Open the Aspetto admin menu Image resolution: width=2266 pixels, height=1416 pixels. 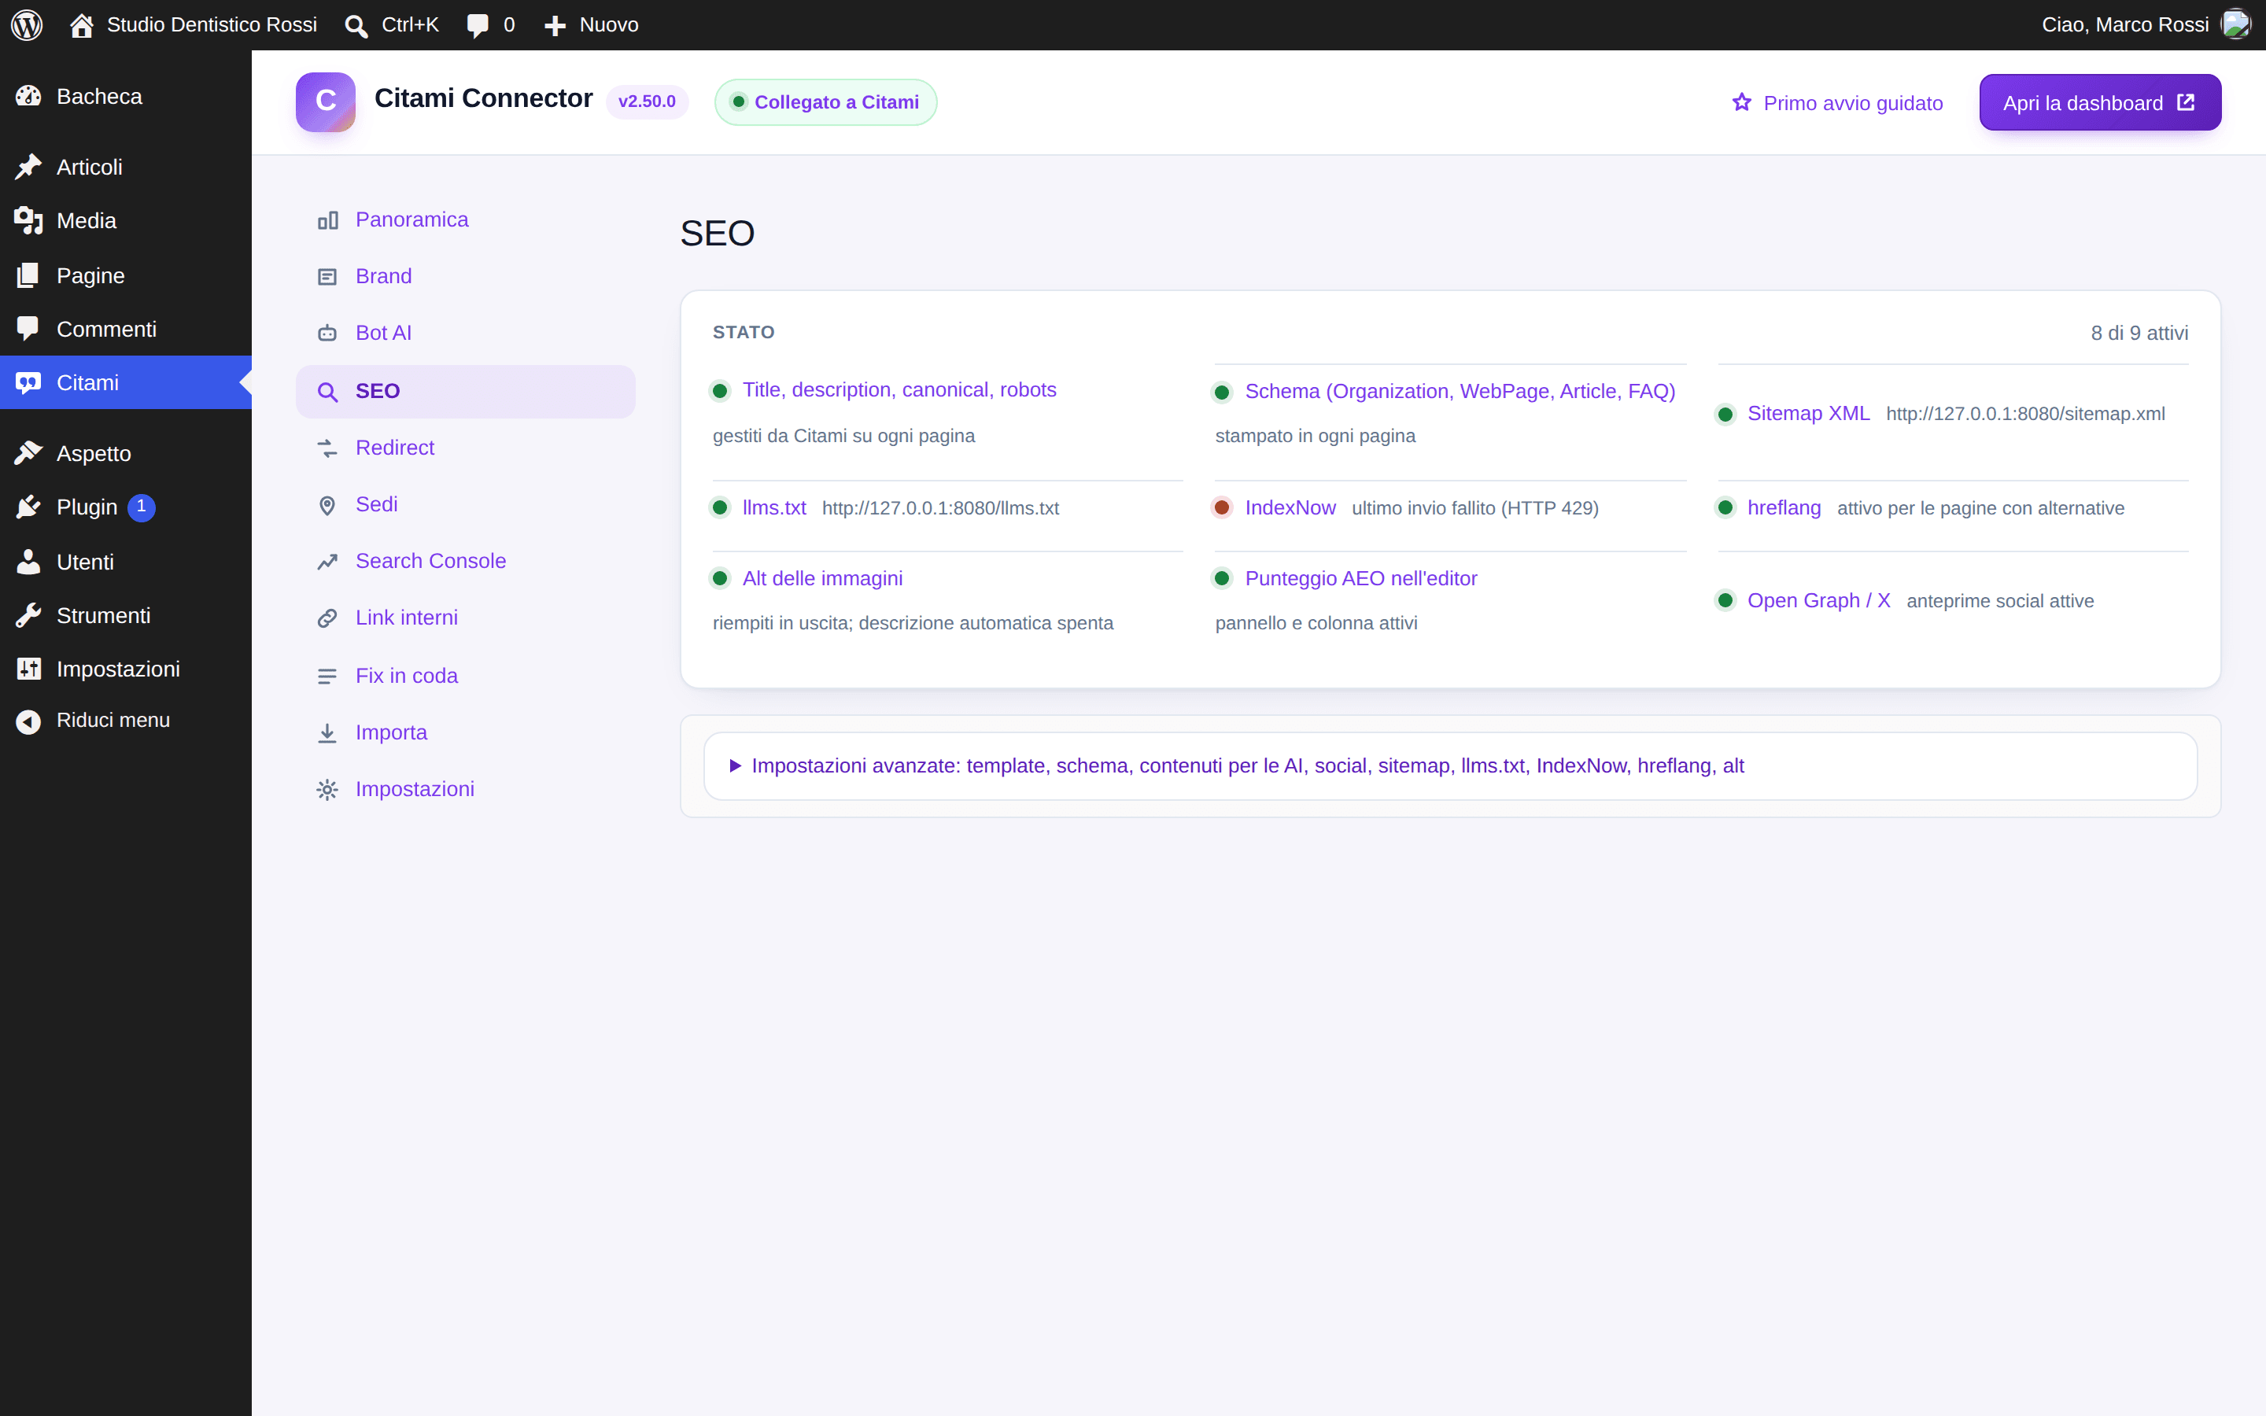click(x=125, y=453)
